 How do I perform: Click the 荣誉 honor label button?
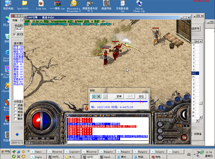point(179,126)
